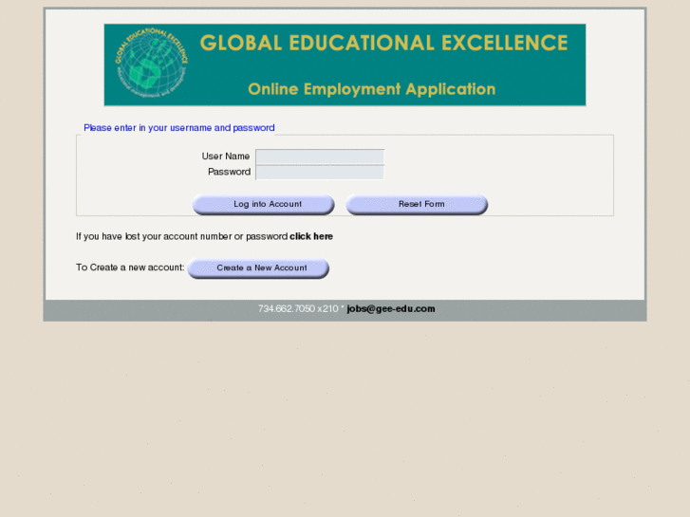Click the phone number 734.662.7050 x210

click(x=298, y=309)
